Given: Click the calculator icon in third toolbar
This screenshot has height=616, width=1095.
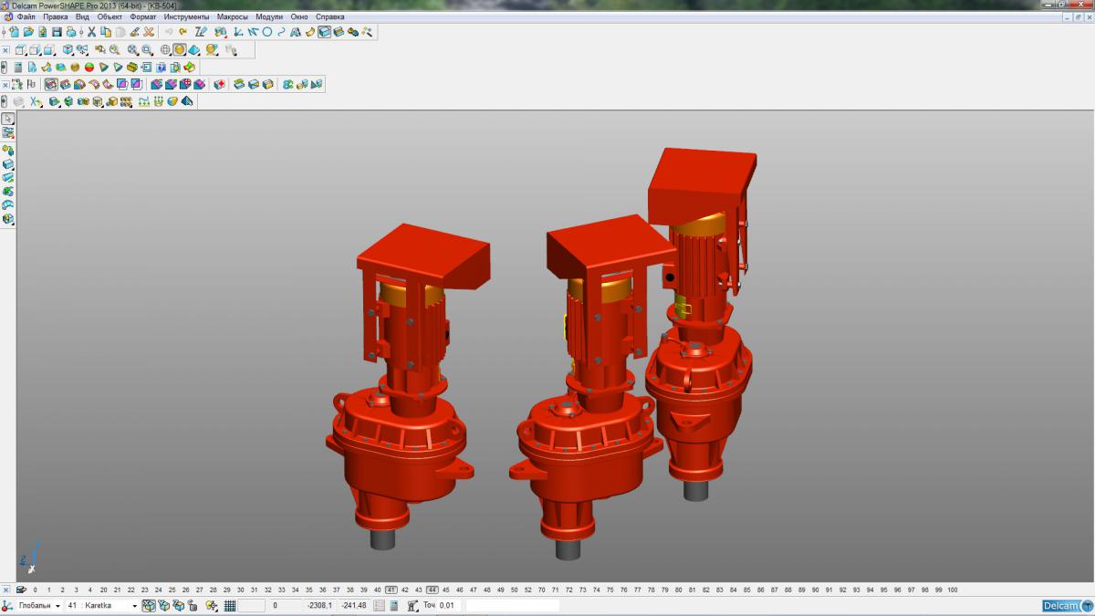Looking at the screenshot, I should tap(18, 67).
